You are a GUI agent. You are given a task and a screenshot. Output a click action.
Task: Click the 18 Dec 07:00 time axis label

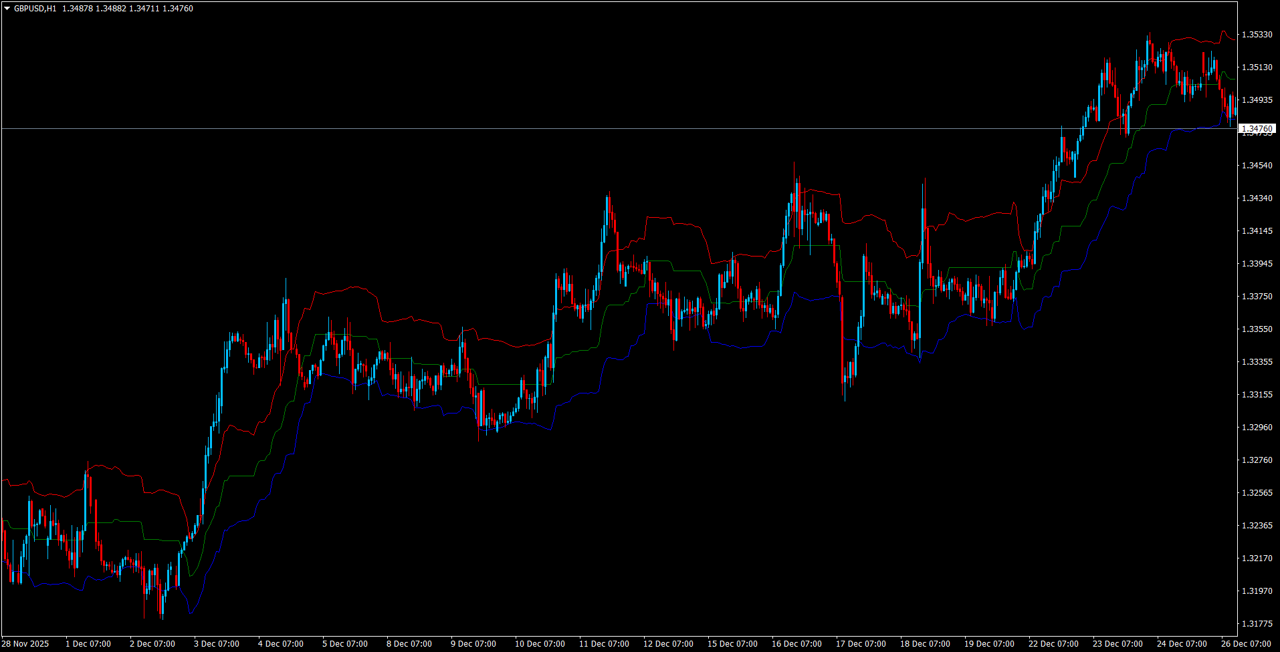click(925, 644)
